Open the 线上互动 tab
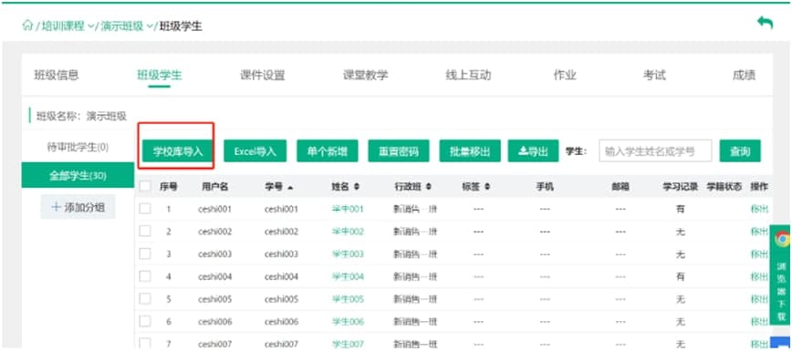The image size is (792, 352). (x=468, y=76)
